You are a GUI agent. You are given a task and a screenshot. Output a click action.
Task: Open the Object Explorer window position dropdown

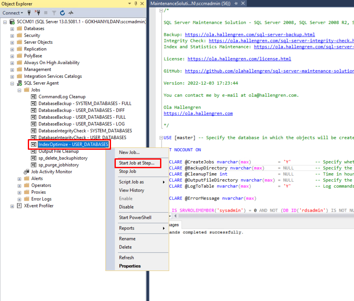click(129, 4)
